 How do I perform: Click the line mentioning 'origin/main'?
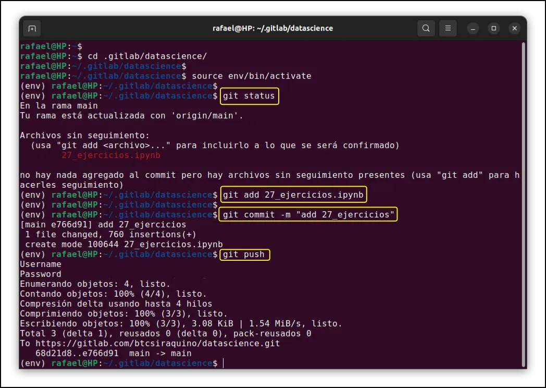tap(132, 116)
